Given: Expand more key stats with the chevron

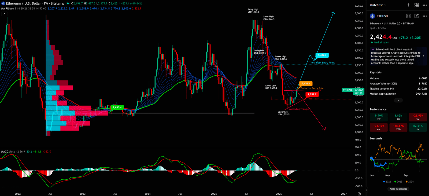Looking at the screenshot, I should pyautogui.click(x=398, y=100).
